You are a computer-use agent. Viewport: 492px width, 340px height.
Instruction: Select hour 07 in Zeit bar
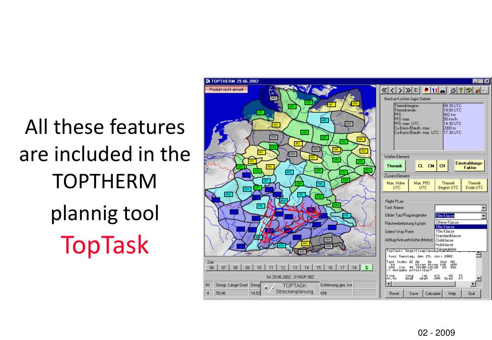pos(224,267)
